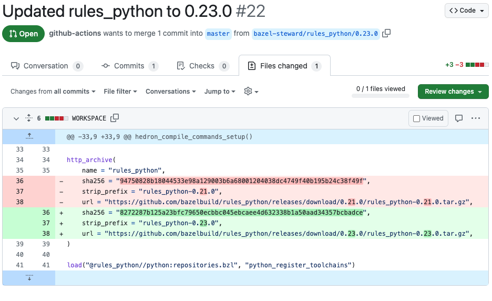Click the diffstat squares beside WORKSPACE
The width and height of the screenshot is (492, 301).
pos(56,118)
